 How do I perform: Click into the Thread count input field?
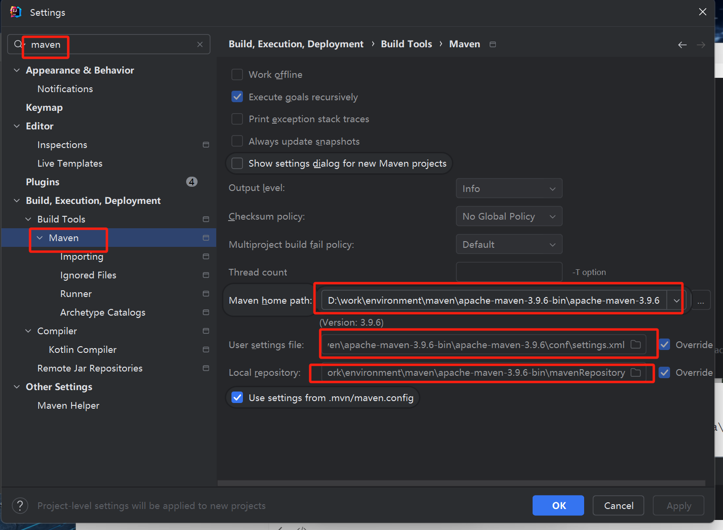(509, 272)
